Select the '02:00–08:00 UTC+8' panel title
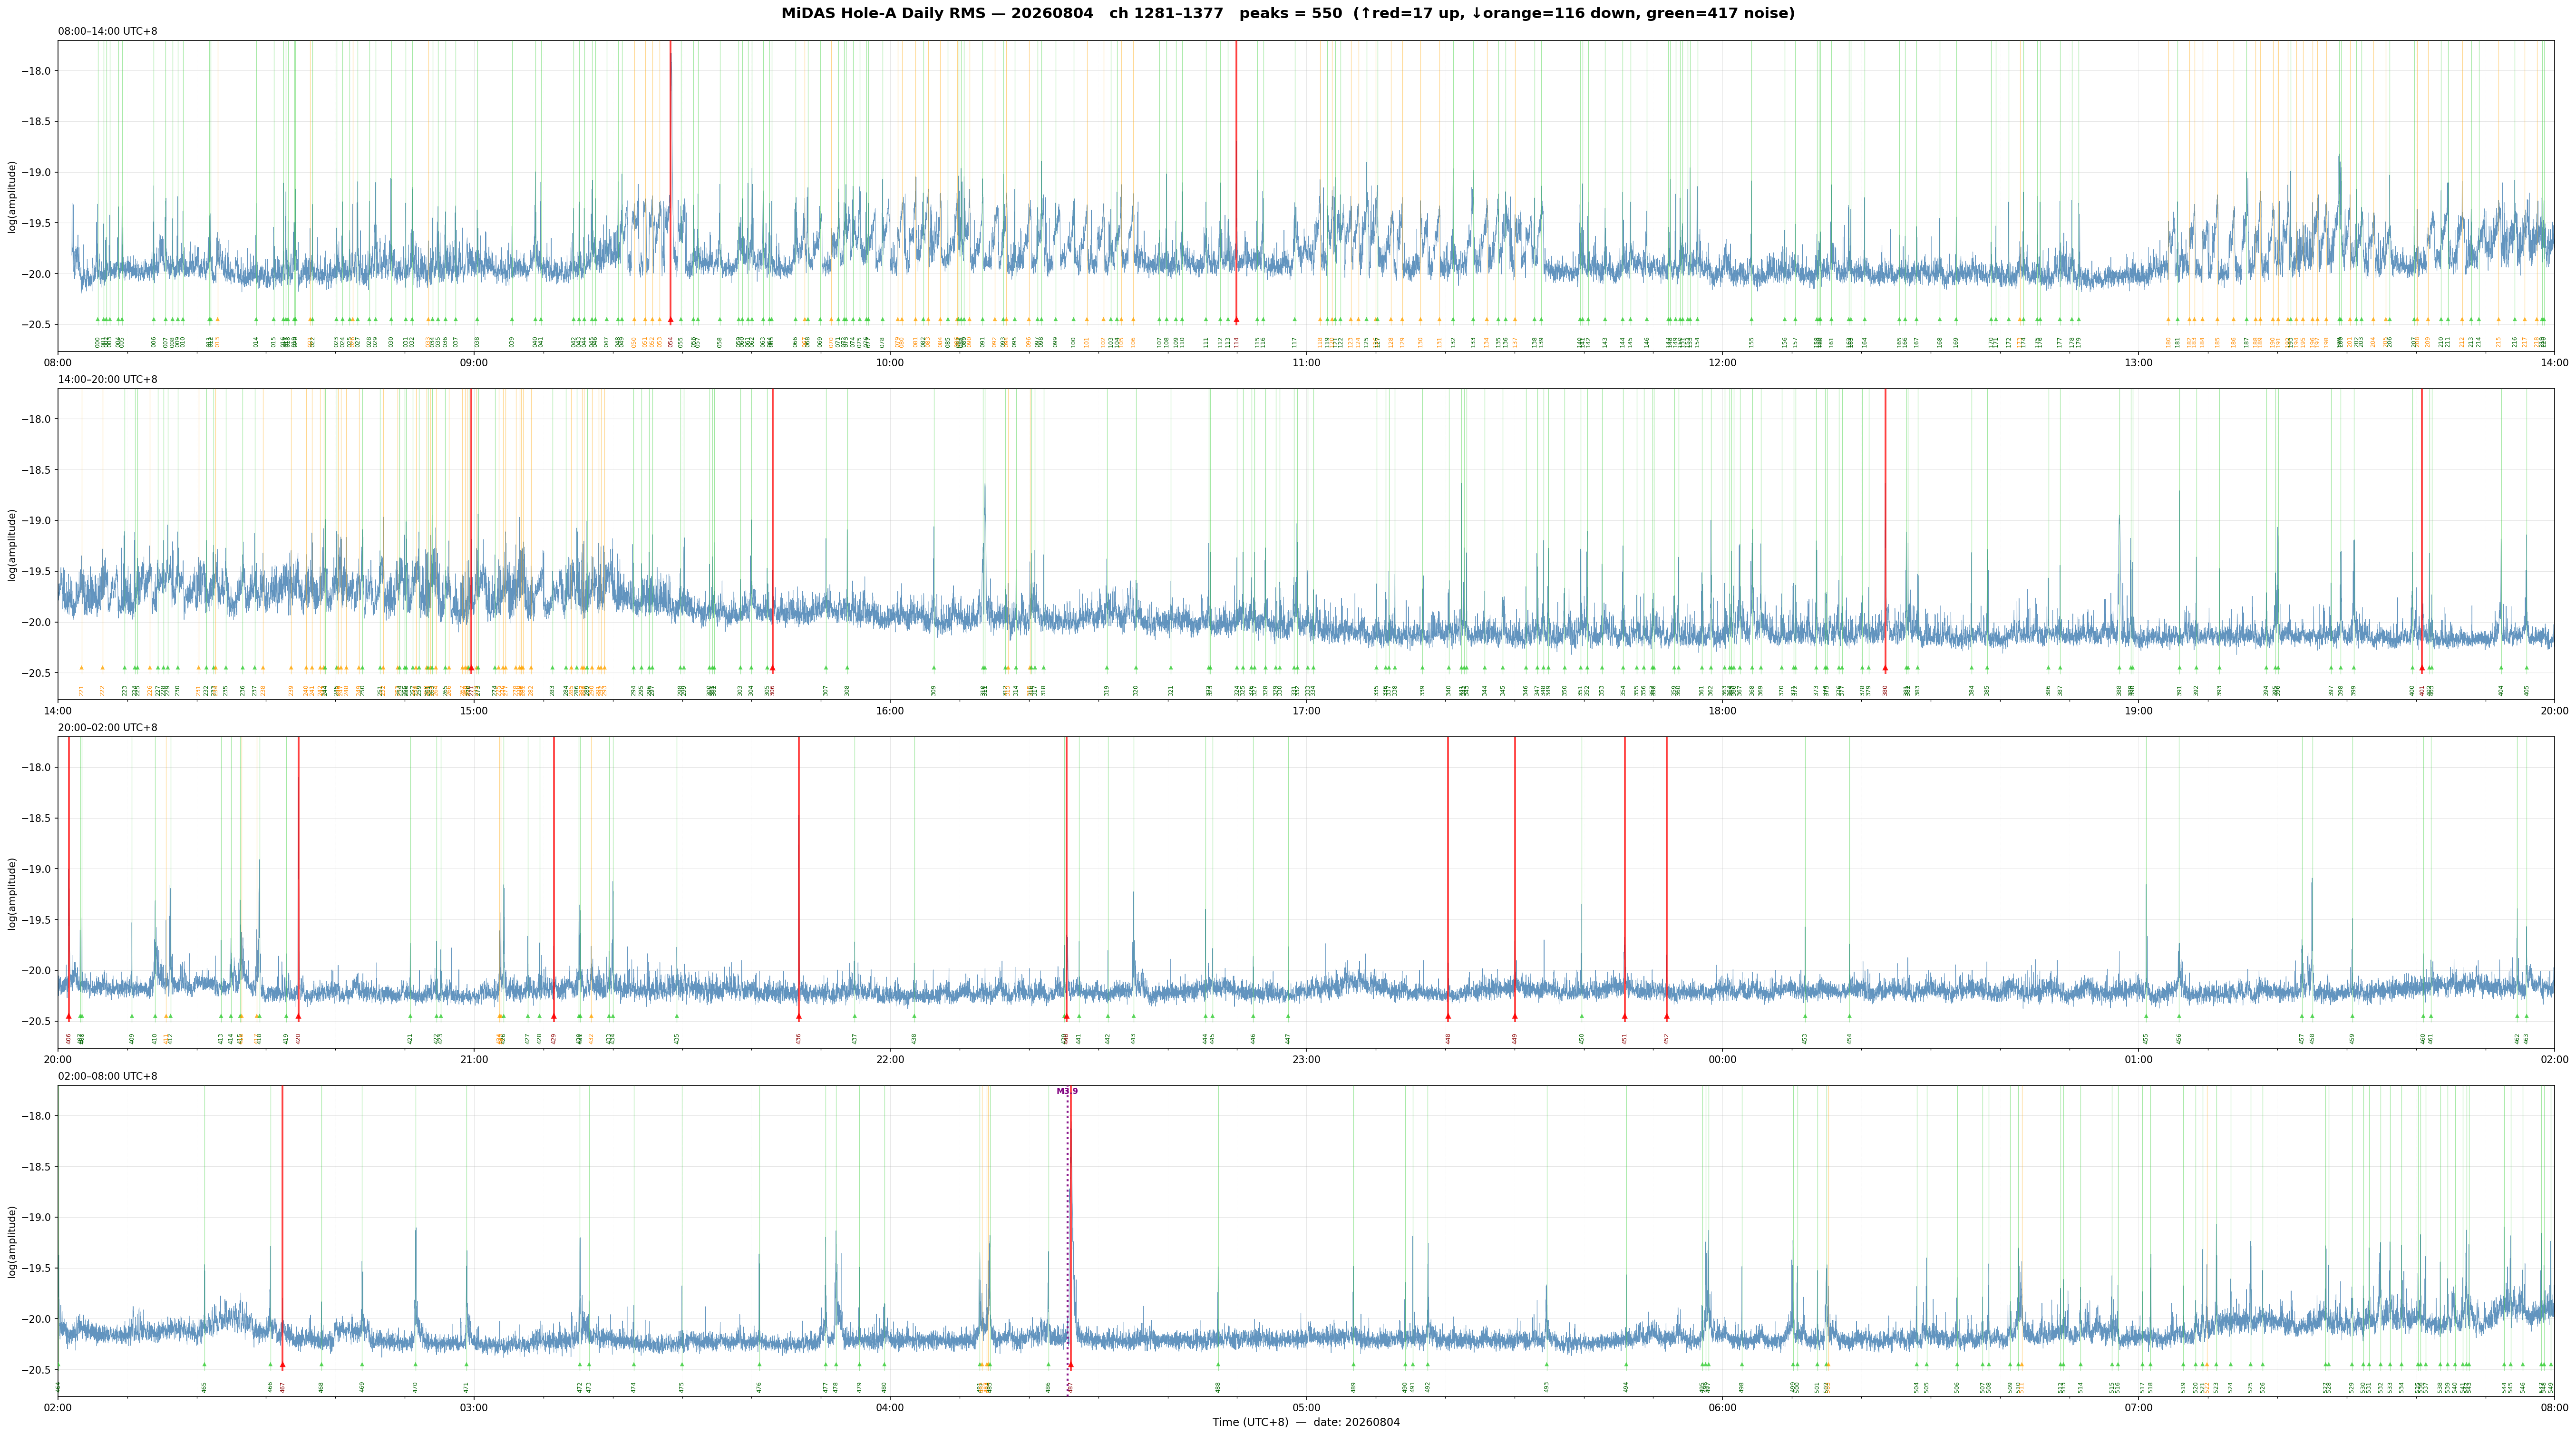 (x=107, y=1076)
